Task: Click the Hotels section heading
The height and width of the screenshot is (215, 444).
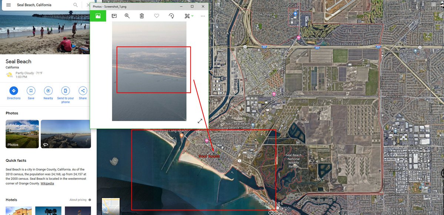Action: (x=11, y=200)
